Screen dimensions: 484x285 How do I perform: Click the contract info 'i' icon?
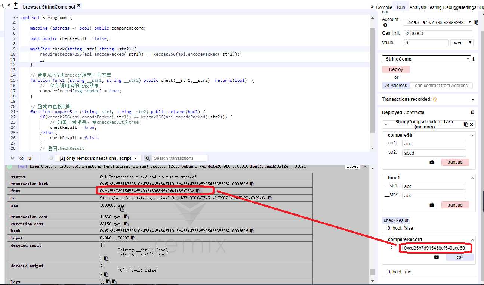(x=474, y=59)
